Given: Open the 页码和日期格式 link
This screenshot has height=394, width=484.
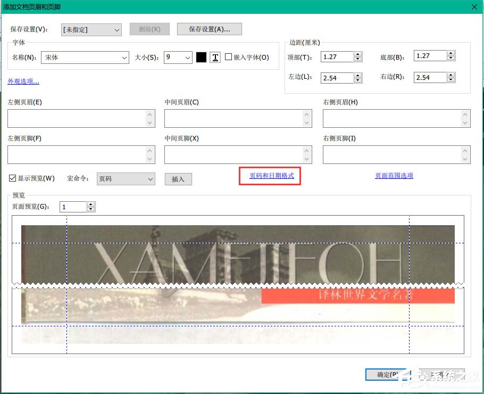Looking at the screenshot, I should click(270, 176).
